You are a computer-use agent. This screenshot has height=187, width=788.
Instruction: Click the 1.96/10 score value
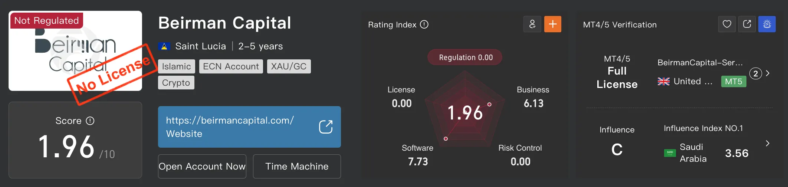tap(76, 147)
